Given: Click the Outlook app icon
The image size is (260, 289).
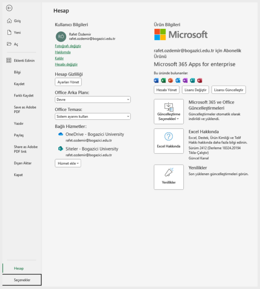Looking at the screenshot, I should pos(178,80).
